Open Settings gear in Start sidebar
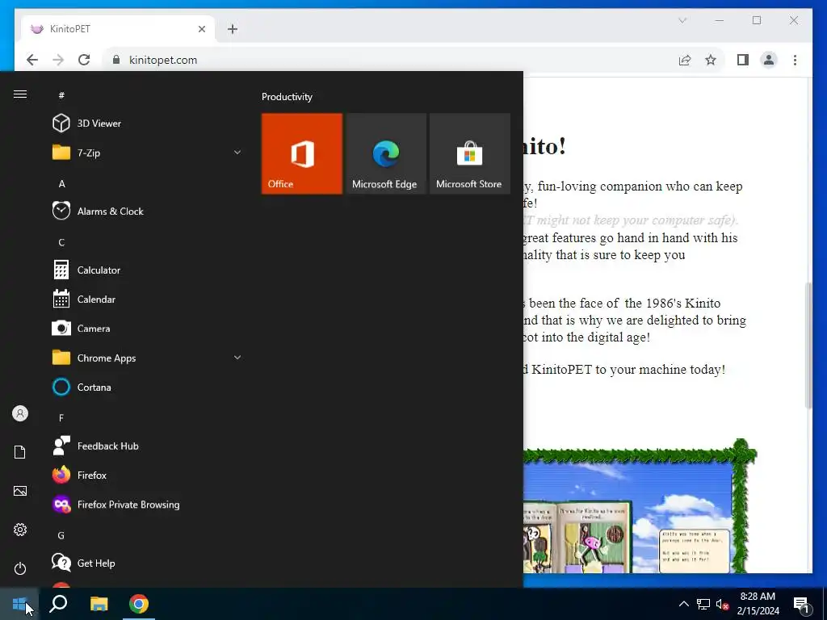This screenshot has width=827, height=620. [x=20, y=530]
